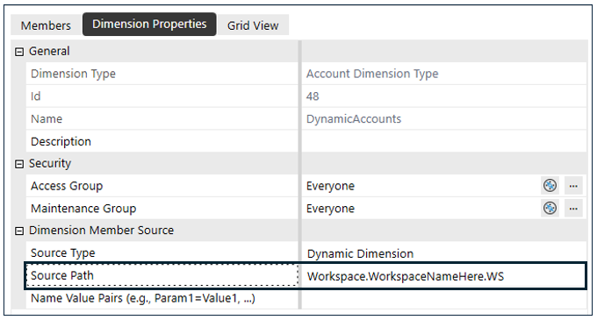This screenshot has height=320, width=597.
Task: Collapse the Security section
Action: pyautogui.click(x=19, y=164)
